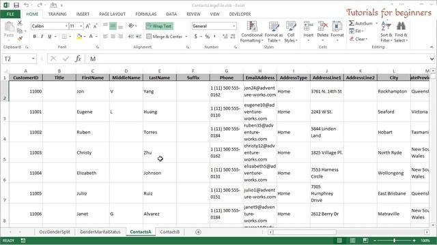This screenshot has height=245, width=437.
Task: Switch to the INSERT ribbon tab
Action: coord(83,14)
